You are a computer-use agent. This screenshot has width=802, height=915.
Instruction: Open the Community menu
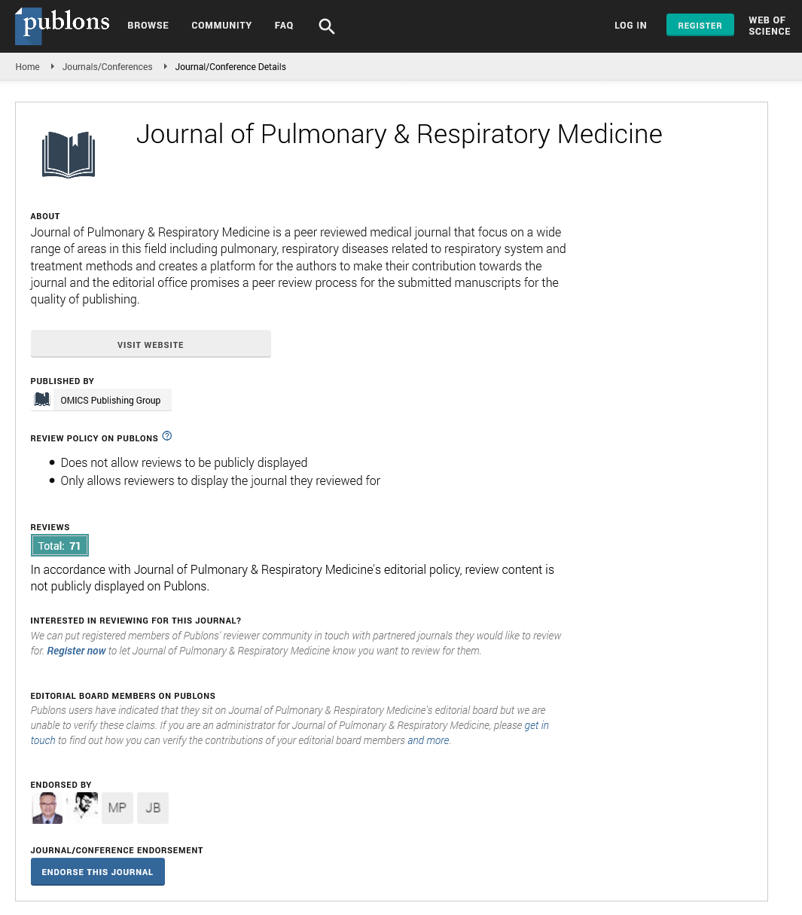(221, 26)
